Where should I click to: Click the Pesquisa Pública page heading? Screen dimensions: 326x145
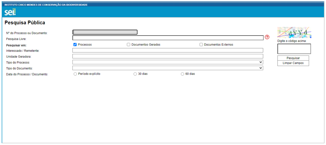pyautogui.click(x=25, y=23)
